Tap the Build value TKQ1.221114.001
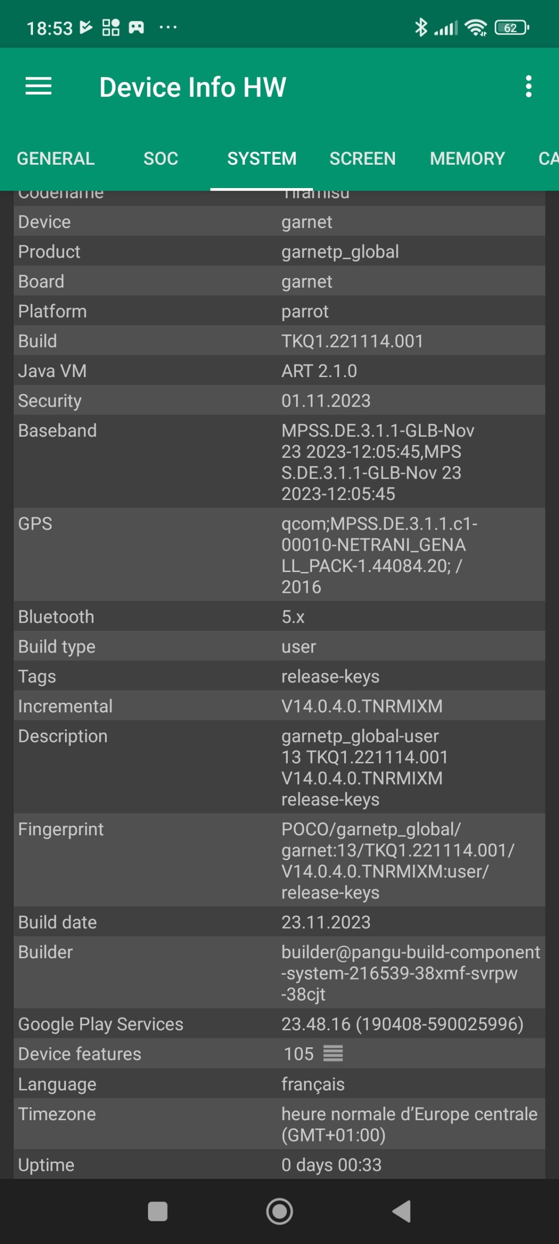 pyautogui.click(x=352, y=341)
